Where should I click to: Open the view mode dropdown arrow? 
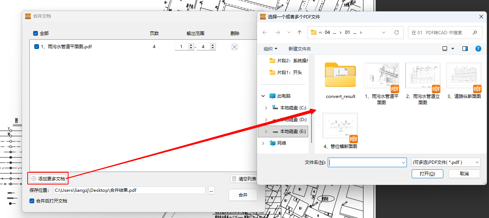point(453,49)
